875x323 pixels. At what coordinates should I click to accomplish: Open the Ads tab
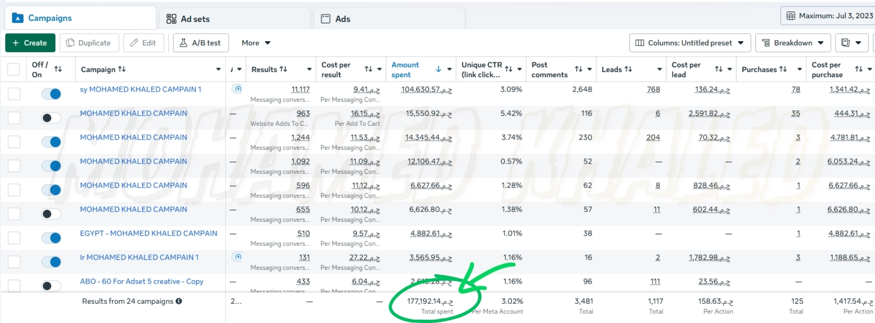pos(389,19)
